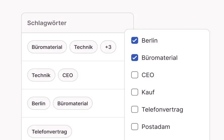224x140 pixels.
Task: Choose the Kauf option label in dropdown
Action: 148,92
